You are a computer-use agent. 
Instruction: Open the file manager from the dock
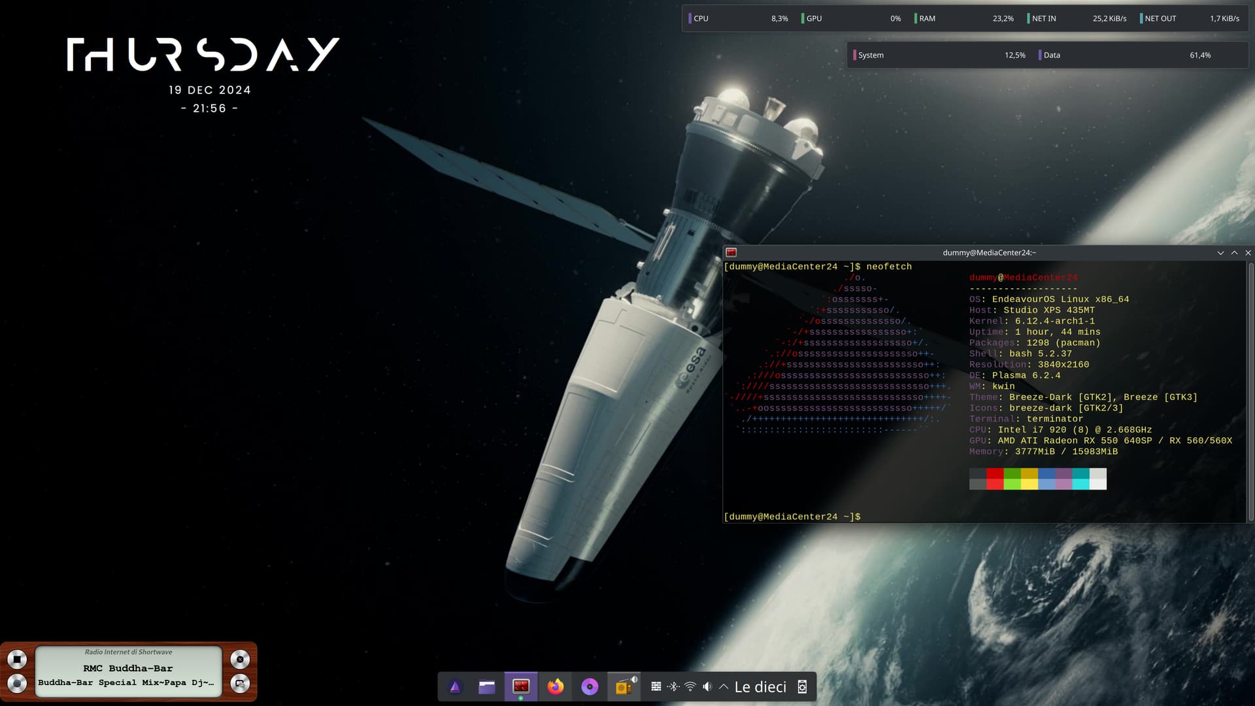[x=486, y=687]
